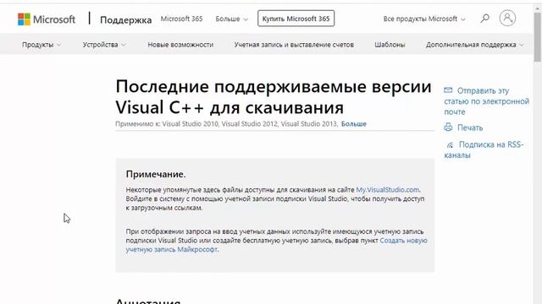Open the Продукты menu
Viewport: 542px width, 304px height.
pyautogui.click(x=41, y=45)
